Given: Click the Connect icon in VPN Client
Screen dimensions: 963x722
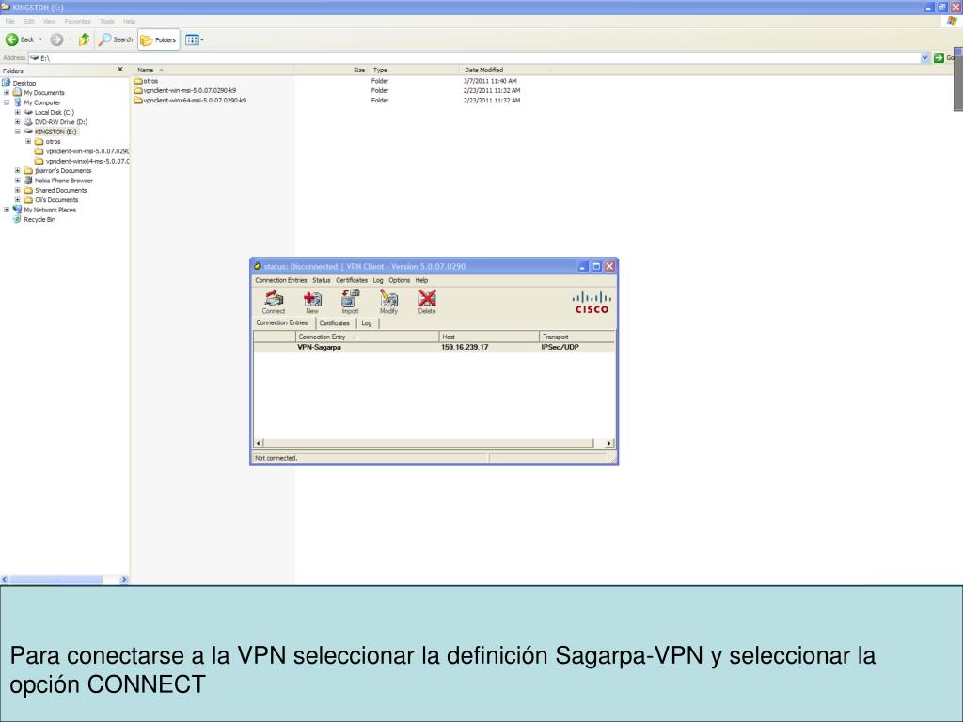Looking at the screenshot, I should pos(274,302).
